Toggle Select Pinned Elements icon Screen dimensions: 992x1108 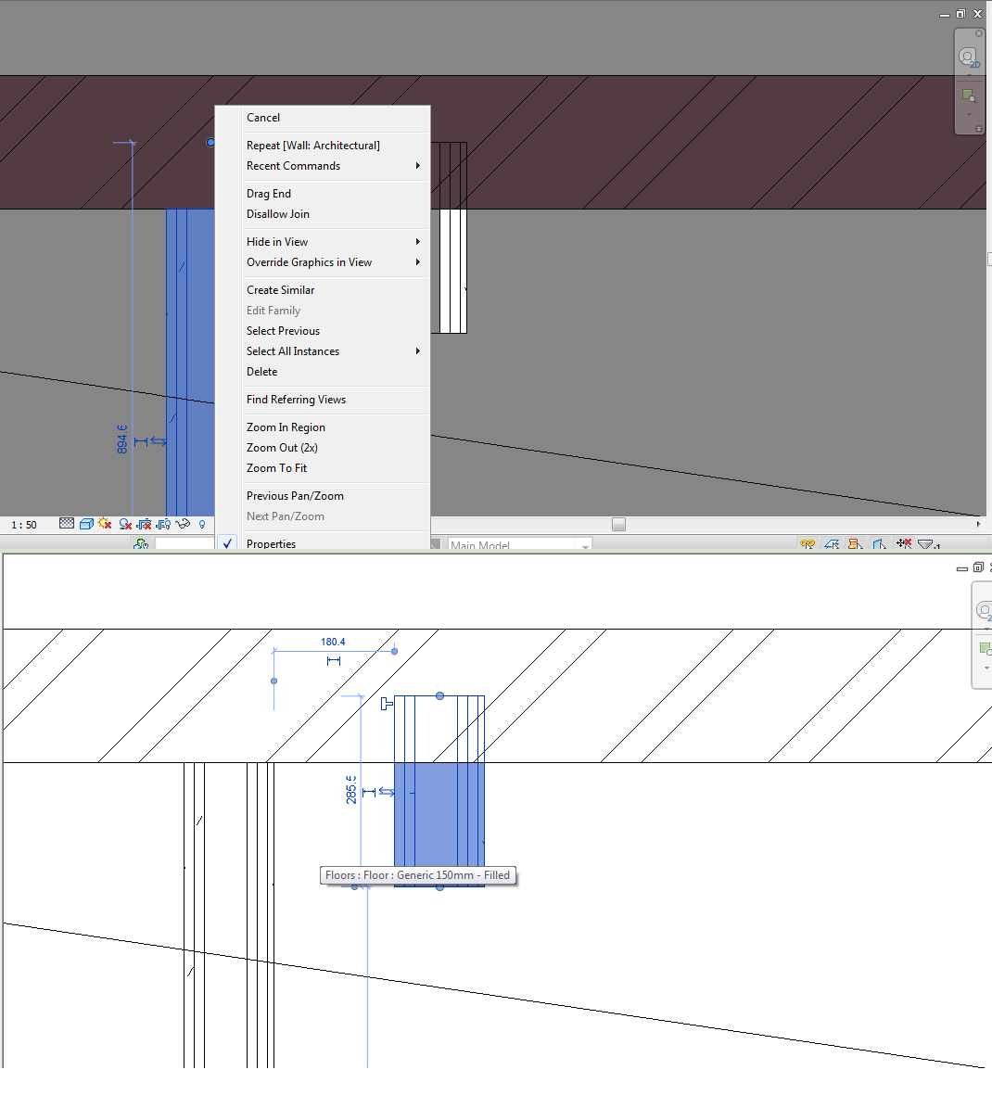[x=856, y=543]
